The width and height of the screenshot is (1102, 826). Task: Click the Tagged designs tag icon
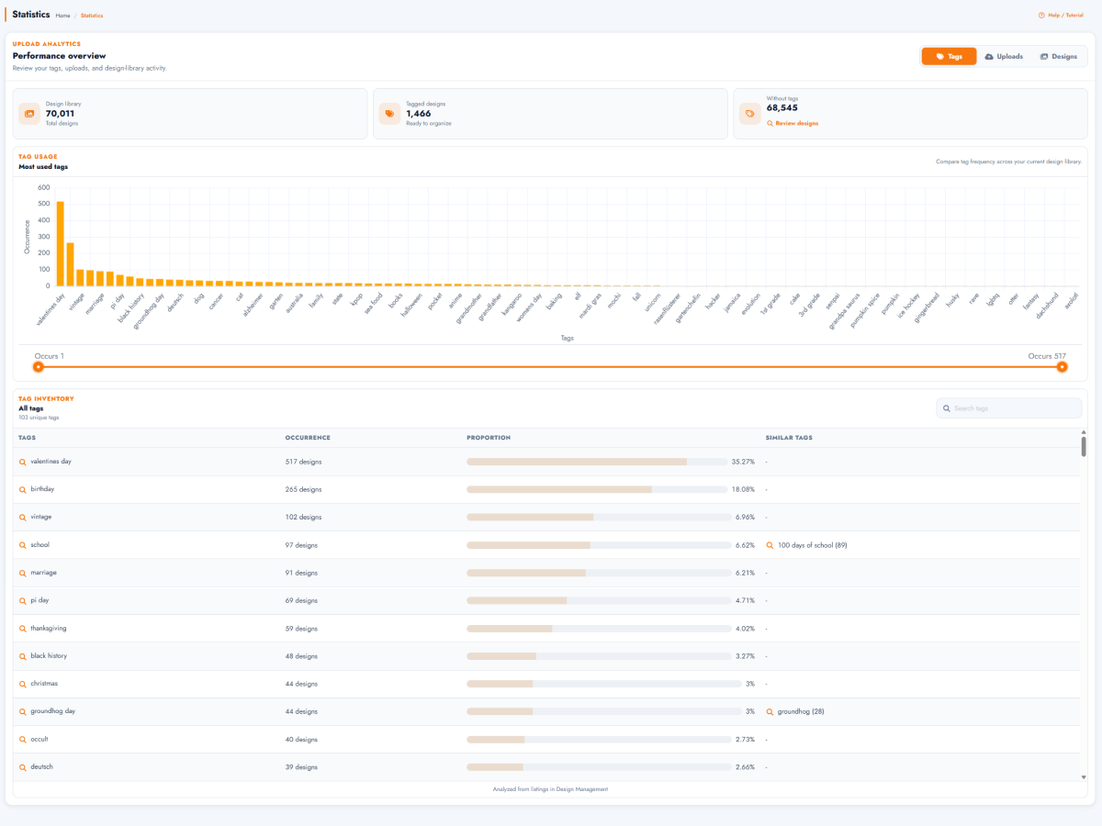click(x=390, y=114)
